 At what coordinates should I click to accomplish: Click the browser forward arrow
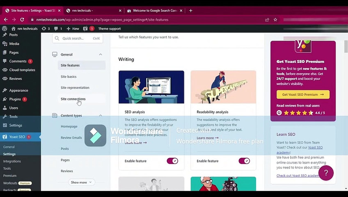point(14,20)
